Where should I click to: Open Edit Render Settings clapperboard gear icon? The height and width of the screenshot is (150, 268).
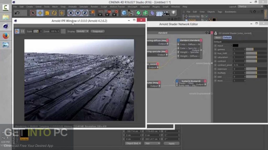tap(115, 13)
